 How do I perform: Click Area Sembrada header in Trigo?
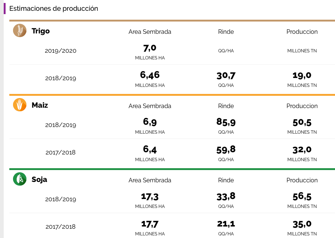150,32
